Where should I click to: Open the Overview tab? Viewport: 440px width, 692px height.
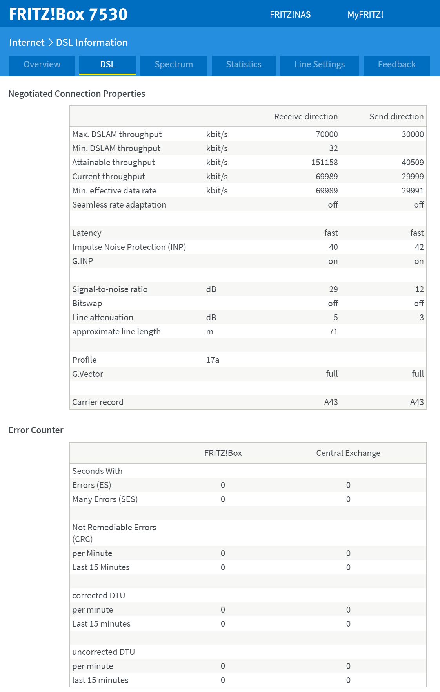(42, 65)
